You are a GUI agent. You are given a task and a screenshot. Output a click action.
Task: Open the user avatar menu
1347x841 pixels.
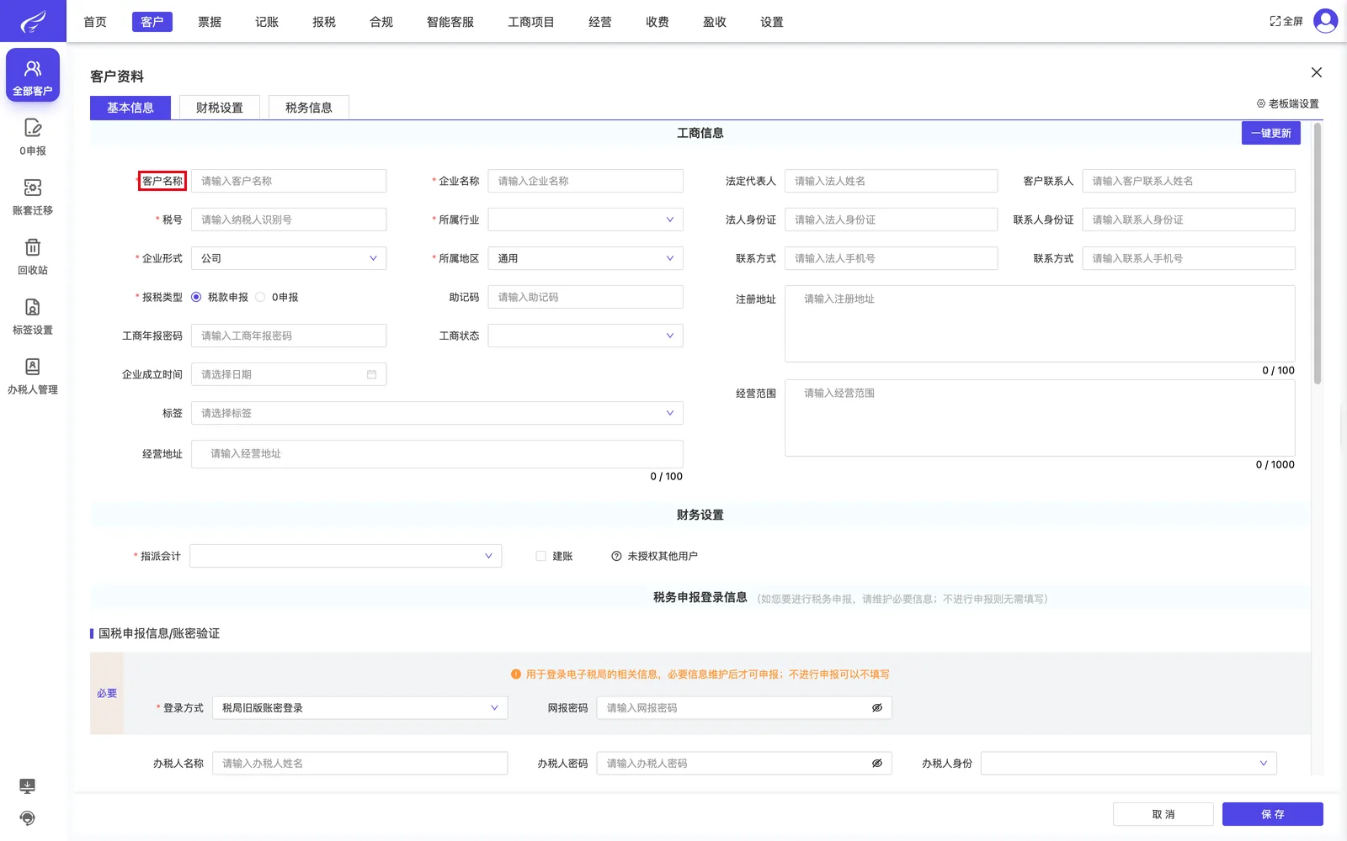click(1325, 21)
